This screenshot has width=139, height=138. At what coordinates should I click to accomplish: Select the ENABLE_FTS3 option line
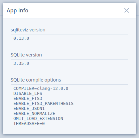coord(28,99)
